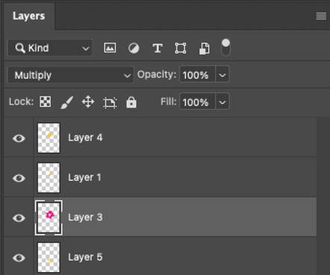Open the Layers panel menu

coord(321,16)
